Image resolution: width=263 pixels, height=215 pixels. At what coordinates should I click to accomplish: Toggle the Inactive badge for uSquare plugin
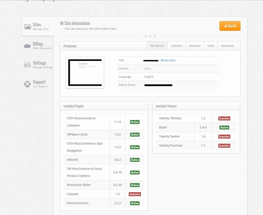click(135, 194)
